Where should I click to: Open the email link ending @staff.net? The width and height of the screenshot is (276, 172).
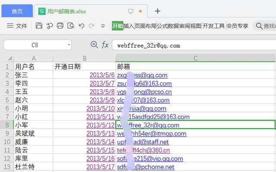point(143,142)
